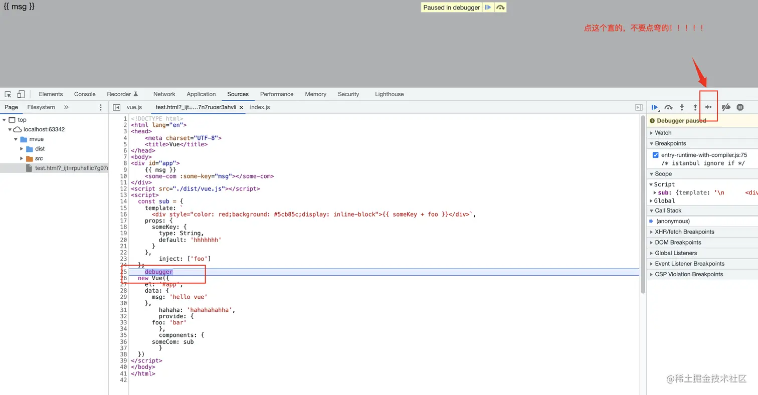Click the source editor vertical scrollbar

[x=643, y=205]
